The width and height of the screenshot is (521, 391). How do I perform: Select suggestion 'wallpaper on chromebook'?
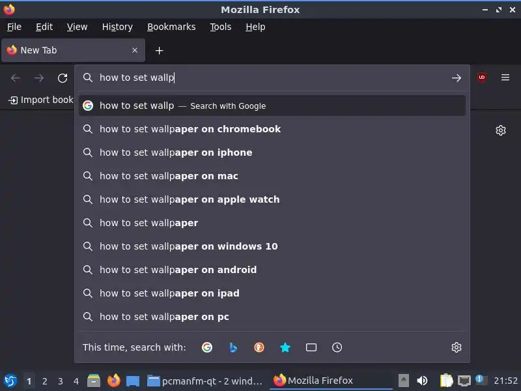[272, 129]
